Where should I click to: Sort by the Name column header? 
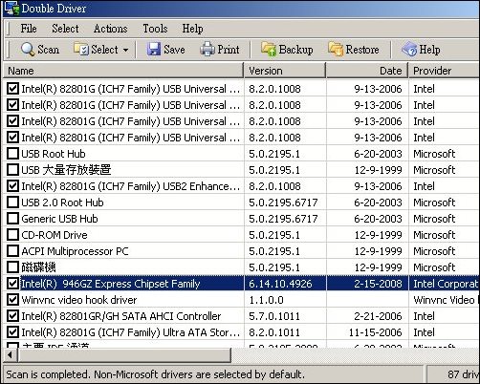tap(123, 71)
